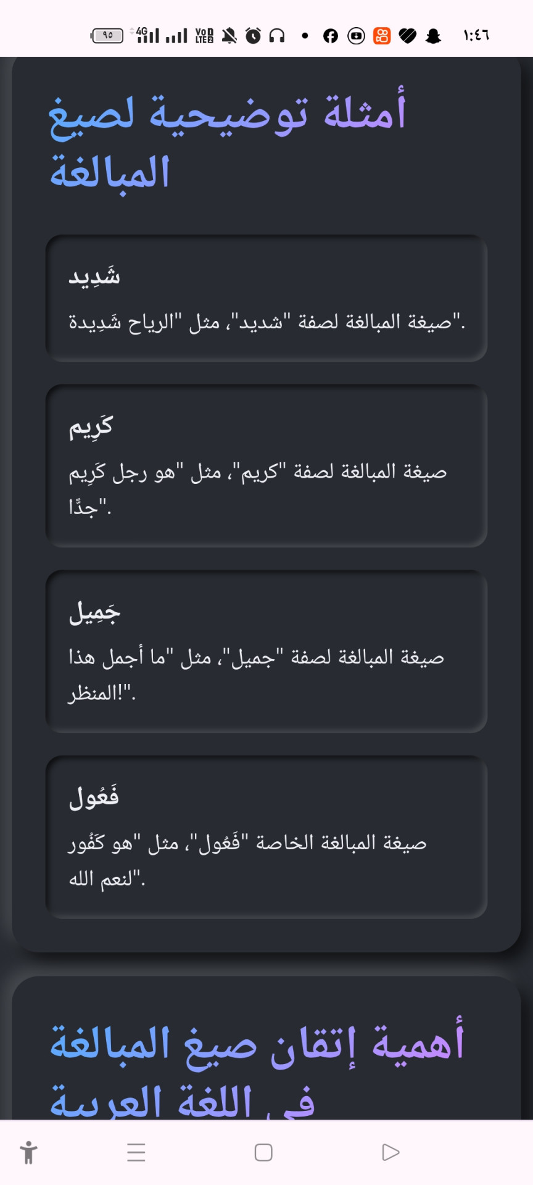533x1185 pixels.
Task: Tap the YouTube notification icon
Action: coord(356,36)
